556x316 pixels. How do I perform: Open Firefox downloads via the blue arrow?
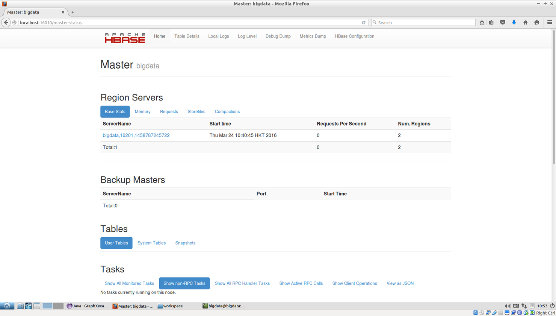point(514,22)
